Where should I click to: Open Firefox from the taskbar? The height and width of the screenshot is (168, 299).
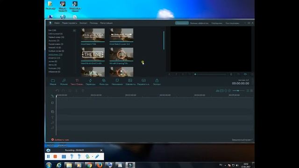pyautogui.click(x=100, y=165)
